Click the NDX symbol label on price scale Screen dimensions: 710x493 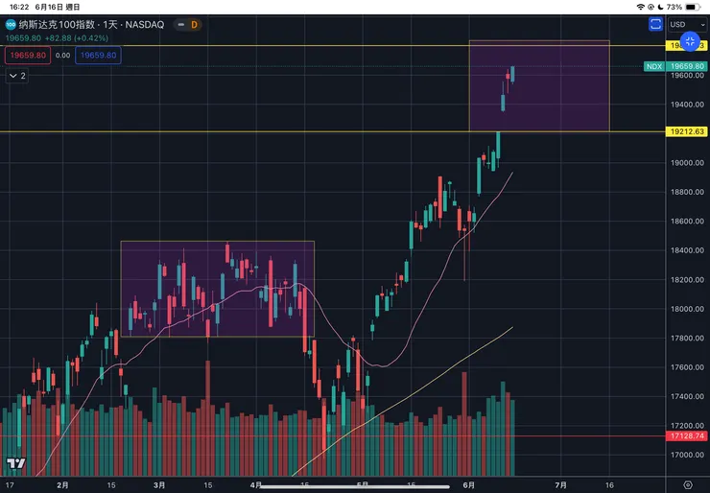tap(653, 66)
